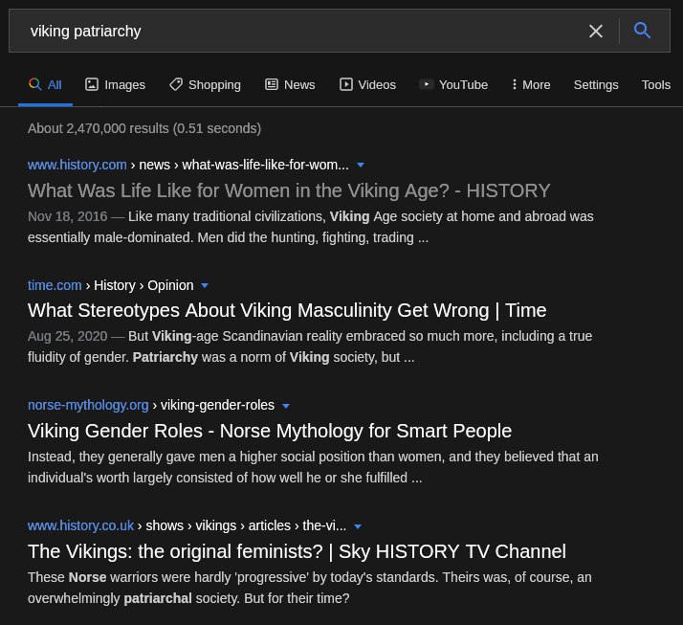Viewport: 683px width, 625px height.
Task: Click the www.history.co.uk breadcrumb URL
Action: tap(187, 525)
